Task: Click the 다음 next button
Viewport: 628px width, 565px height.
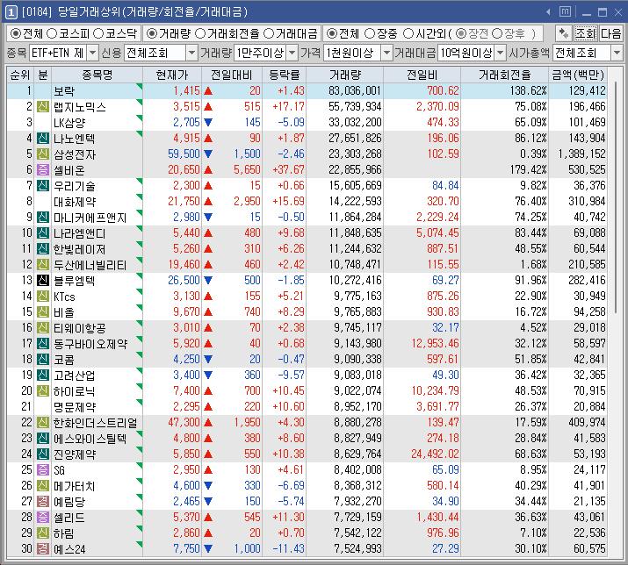Action: click(610, 33)
